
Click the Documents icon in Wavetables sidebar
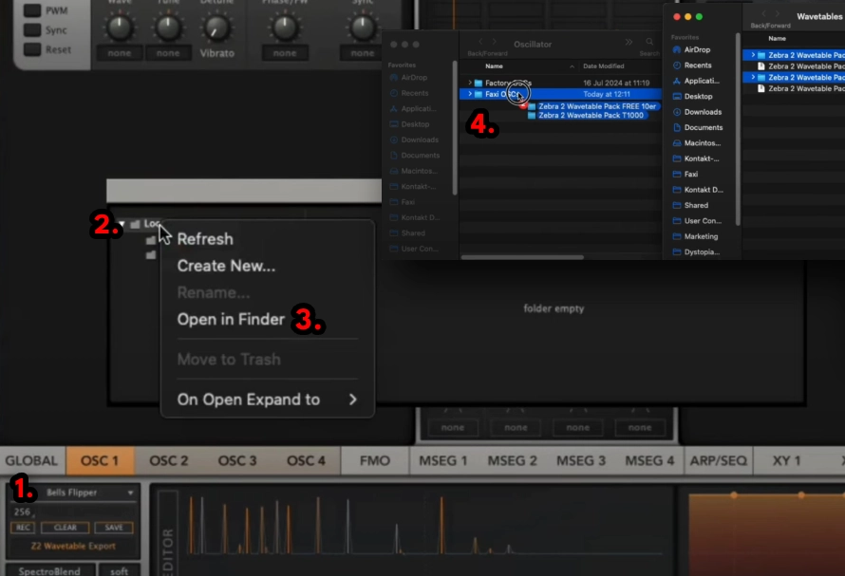point(676,127)
